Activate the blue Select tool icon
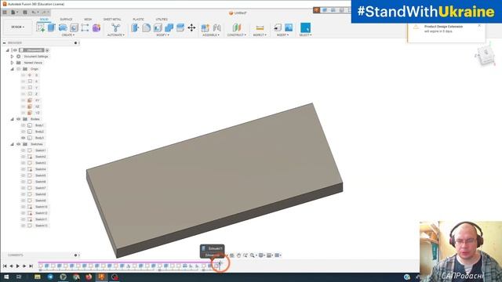This screenshot has width=502, height=282. click(x=305, y=28)
